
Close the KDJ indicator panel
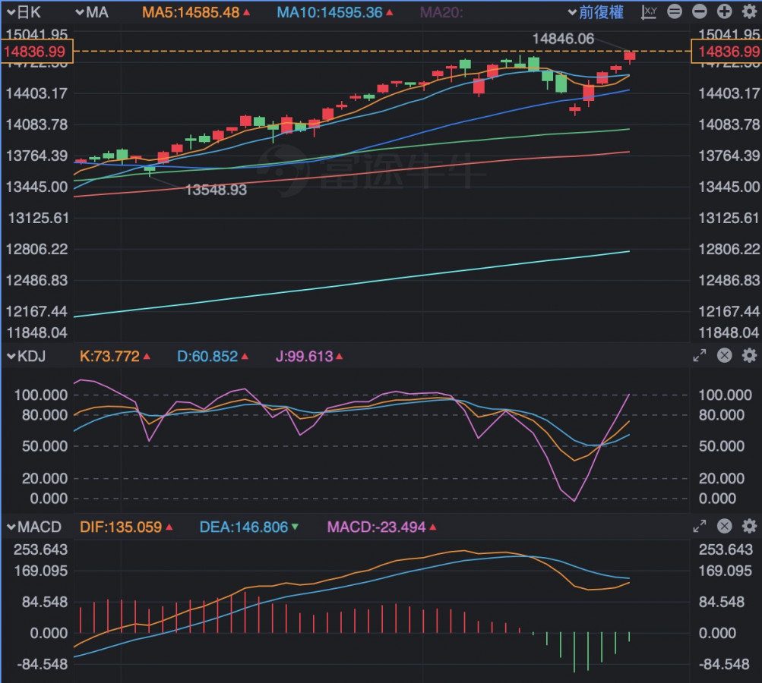pos(725,356)
